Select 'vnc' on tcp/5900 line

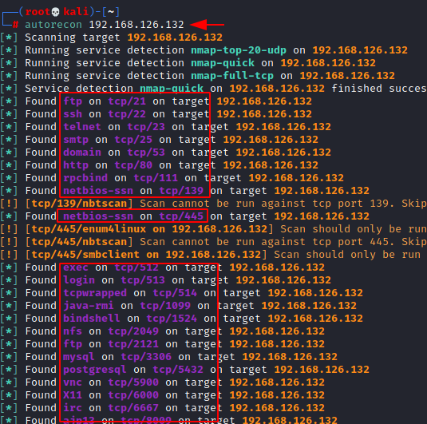click(x=73, y=382)
